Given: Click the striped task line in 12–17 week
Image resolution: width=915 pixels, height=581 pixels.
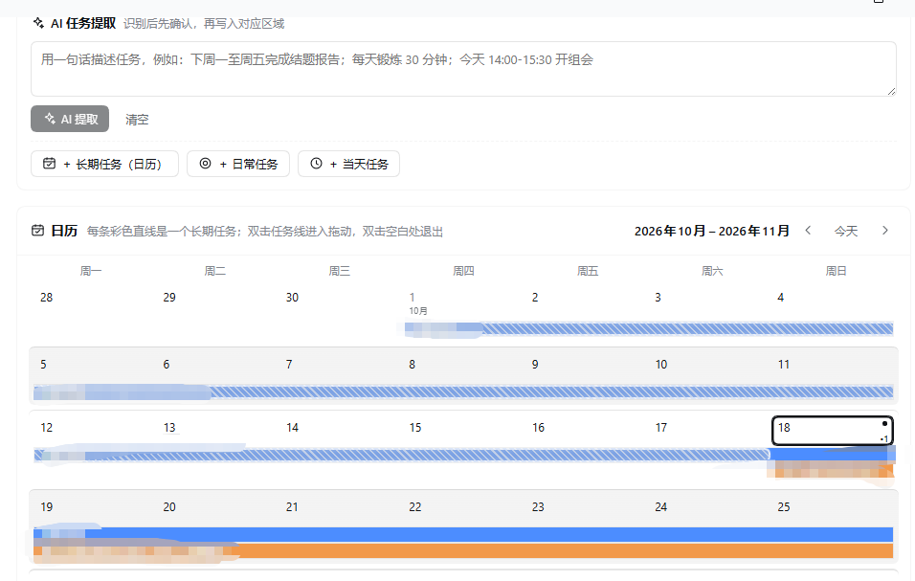Looking at the screenshot, I should click(402, 455).
